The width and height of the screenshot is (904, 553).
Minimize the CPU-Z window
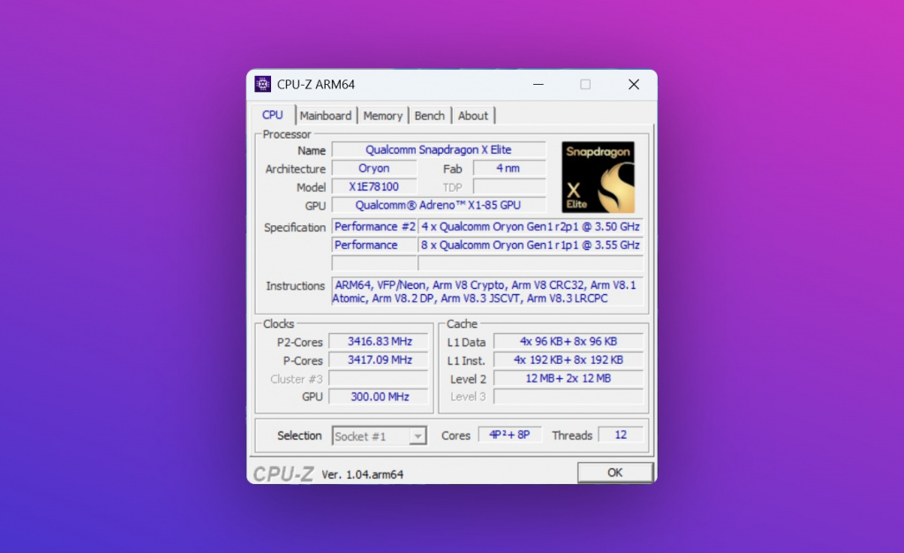coord(538,85)
